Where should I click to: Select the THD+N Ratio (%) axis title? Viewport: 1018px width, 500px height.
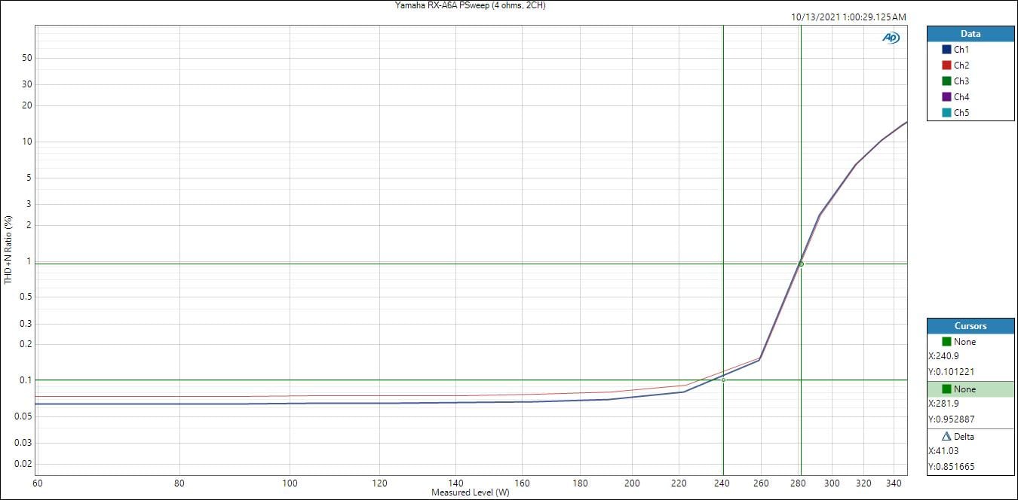tap(8, 250)
